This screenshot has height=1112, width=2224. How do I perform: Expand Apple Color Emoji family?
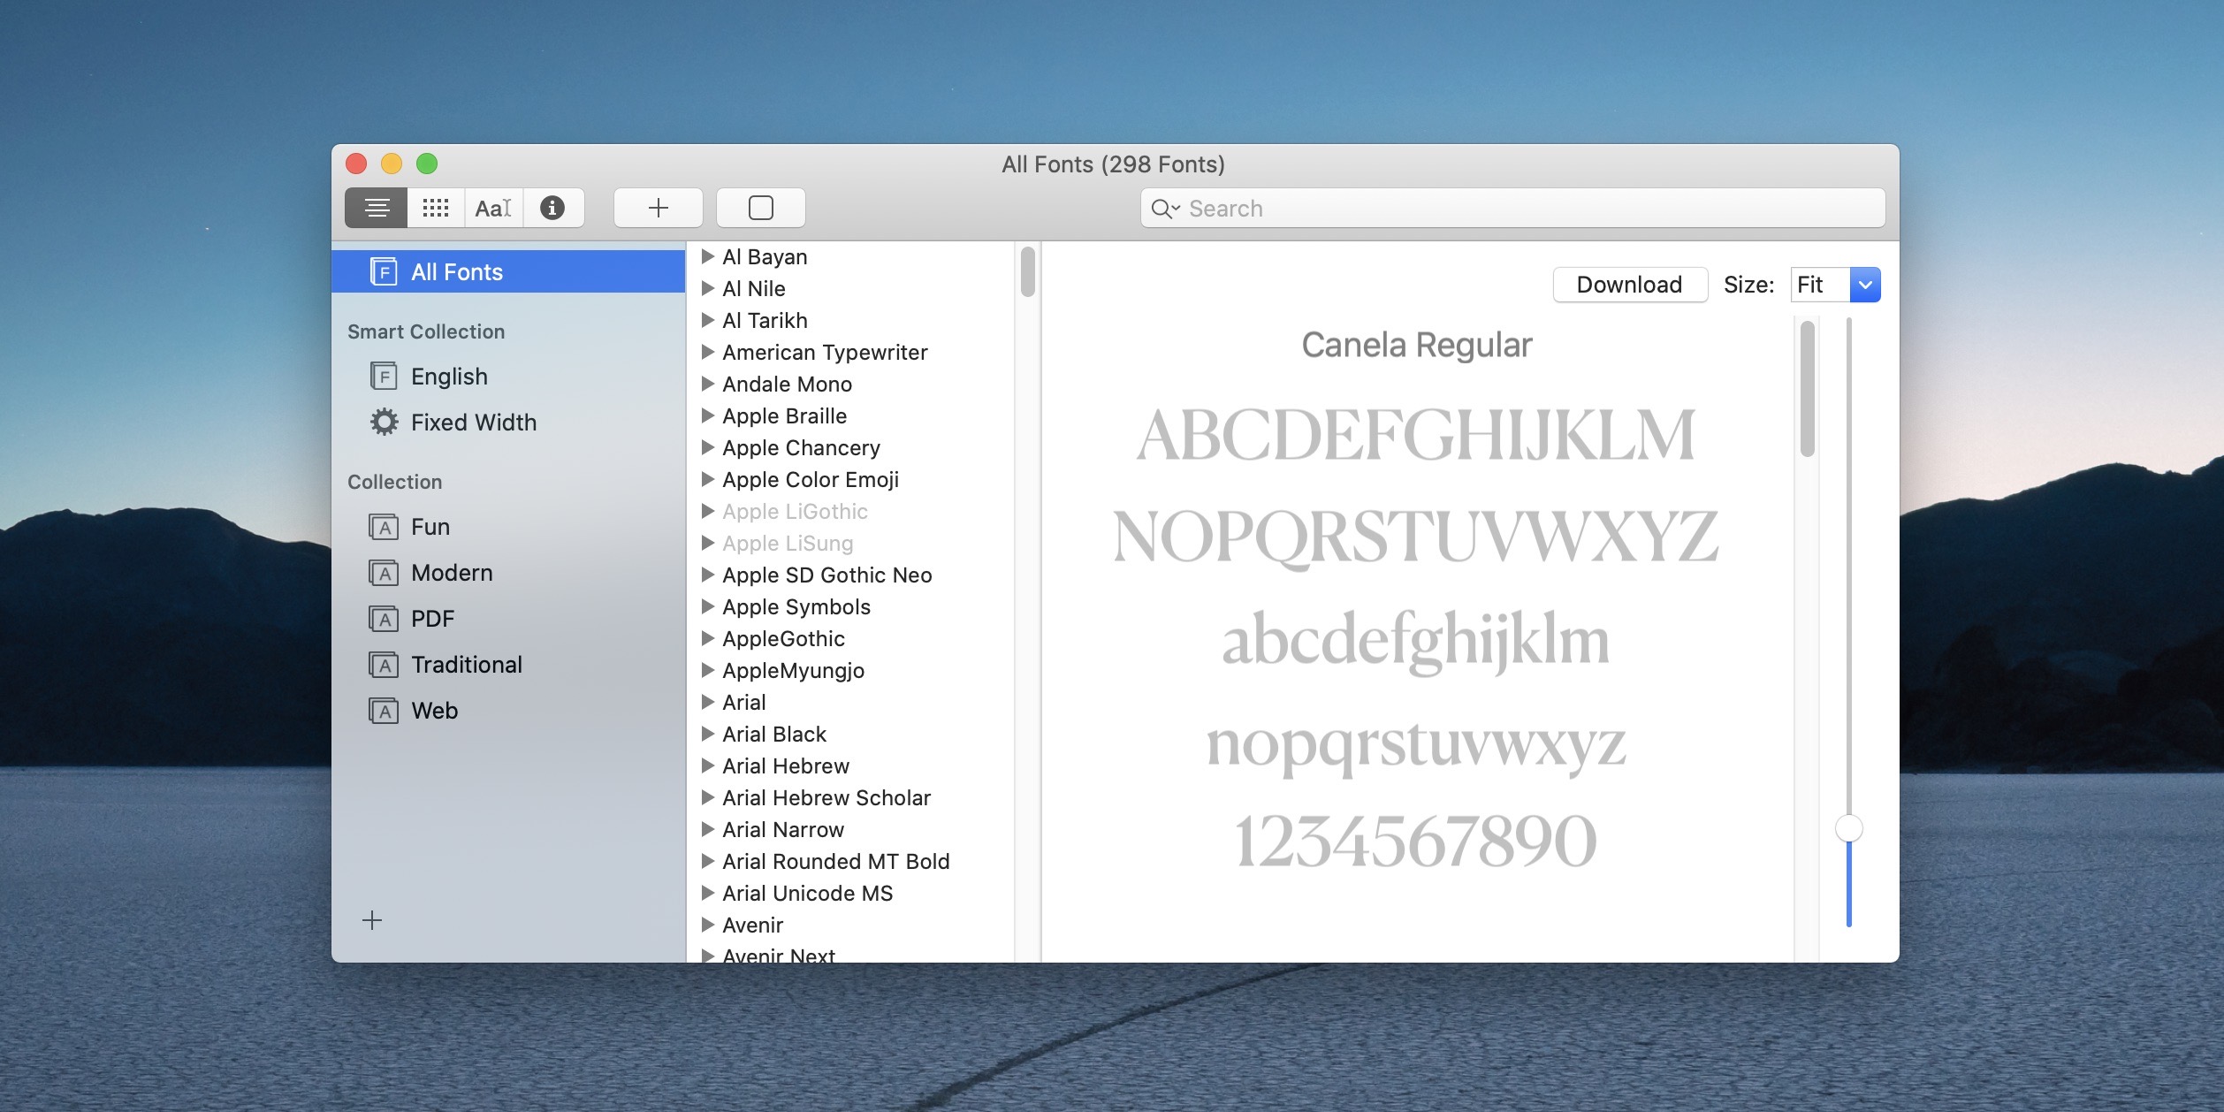706,478
